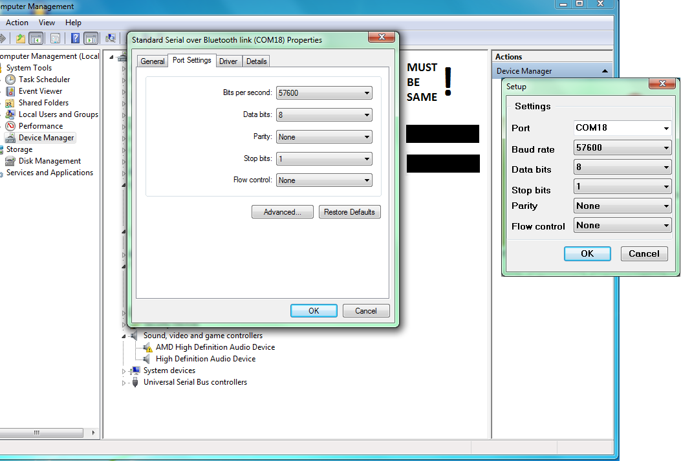This screenshot has height=461, width=681.
Task: Open the Help menu
Action: [73, 23]
